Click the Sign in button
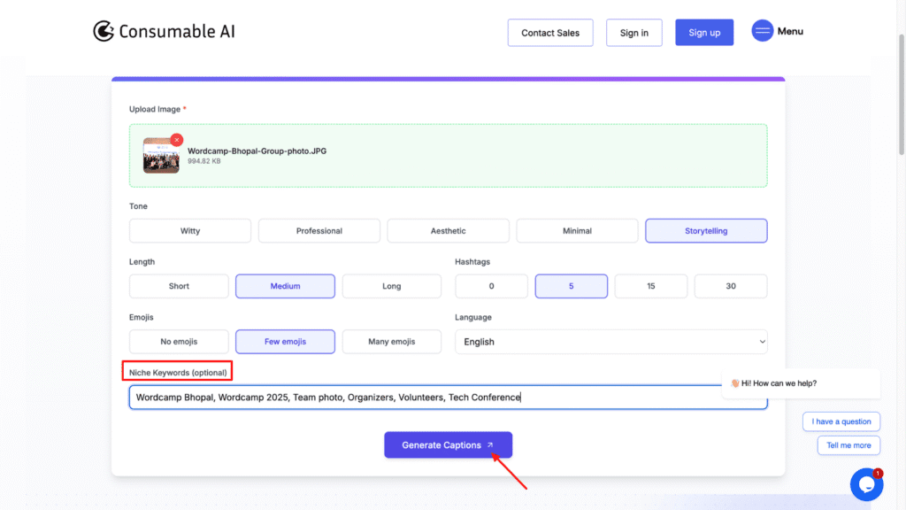 pyautogui.click(x=633, y=33)
